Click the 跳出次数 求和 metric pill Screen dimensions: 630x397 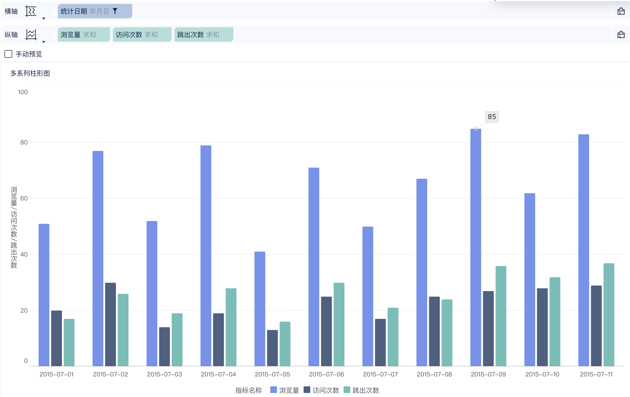[203, 35]
